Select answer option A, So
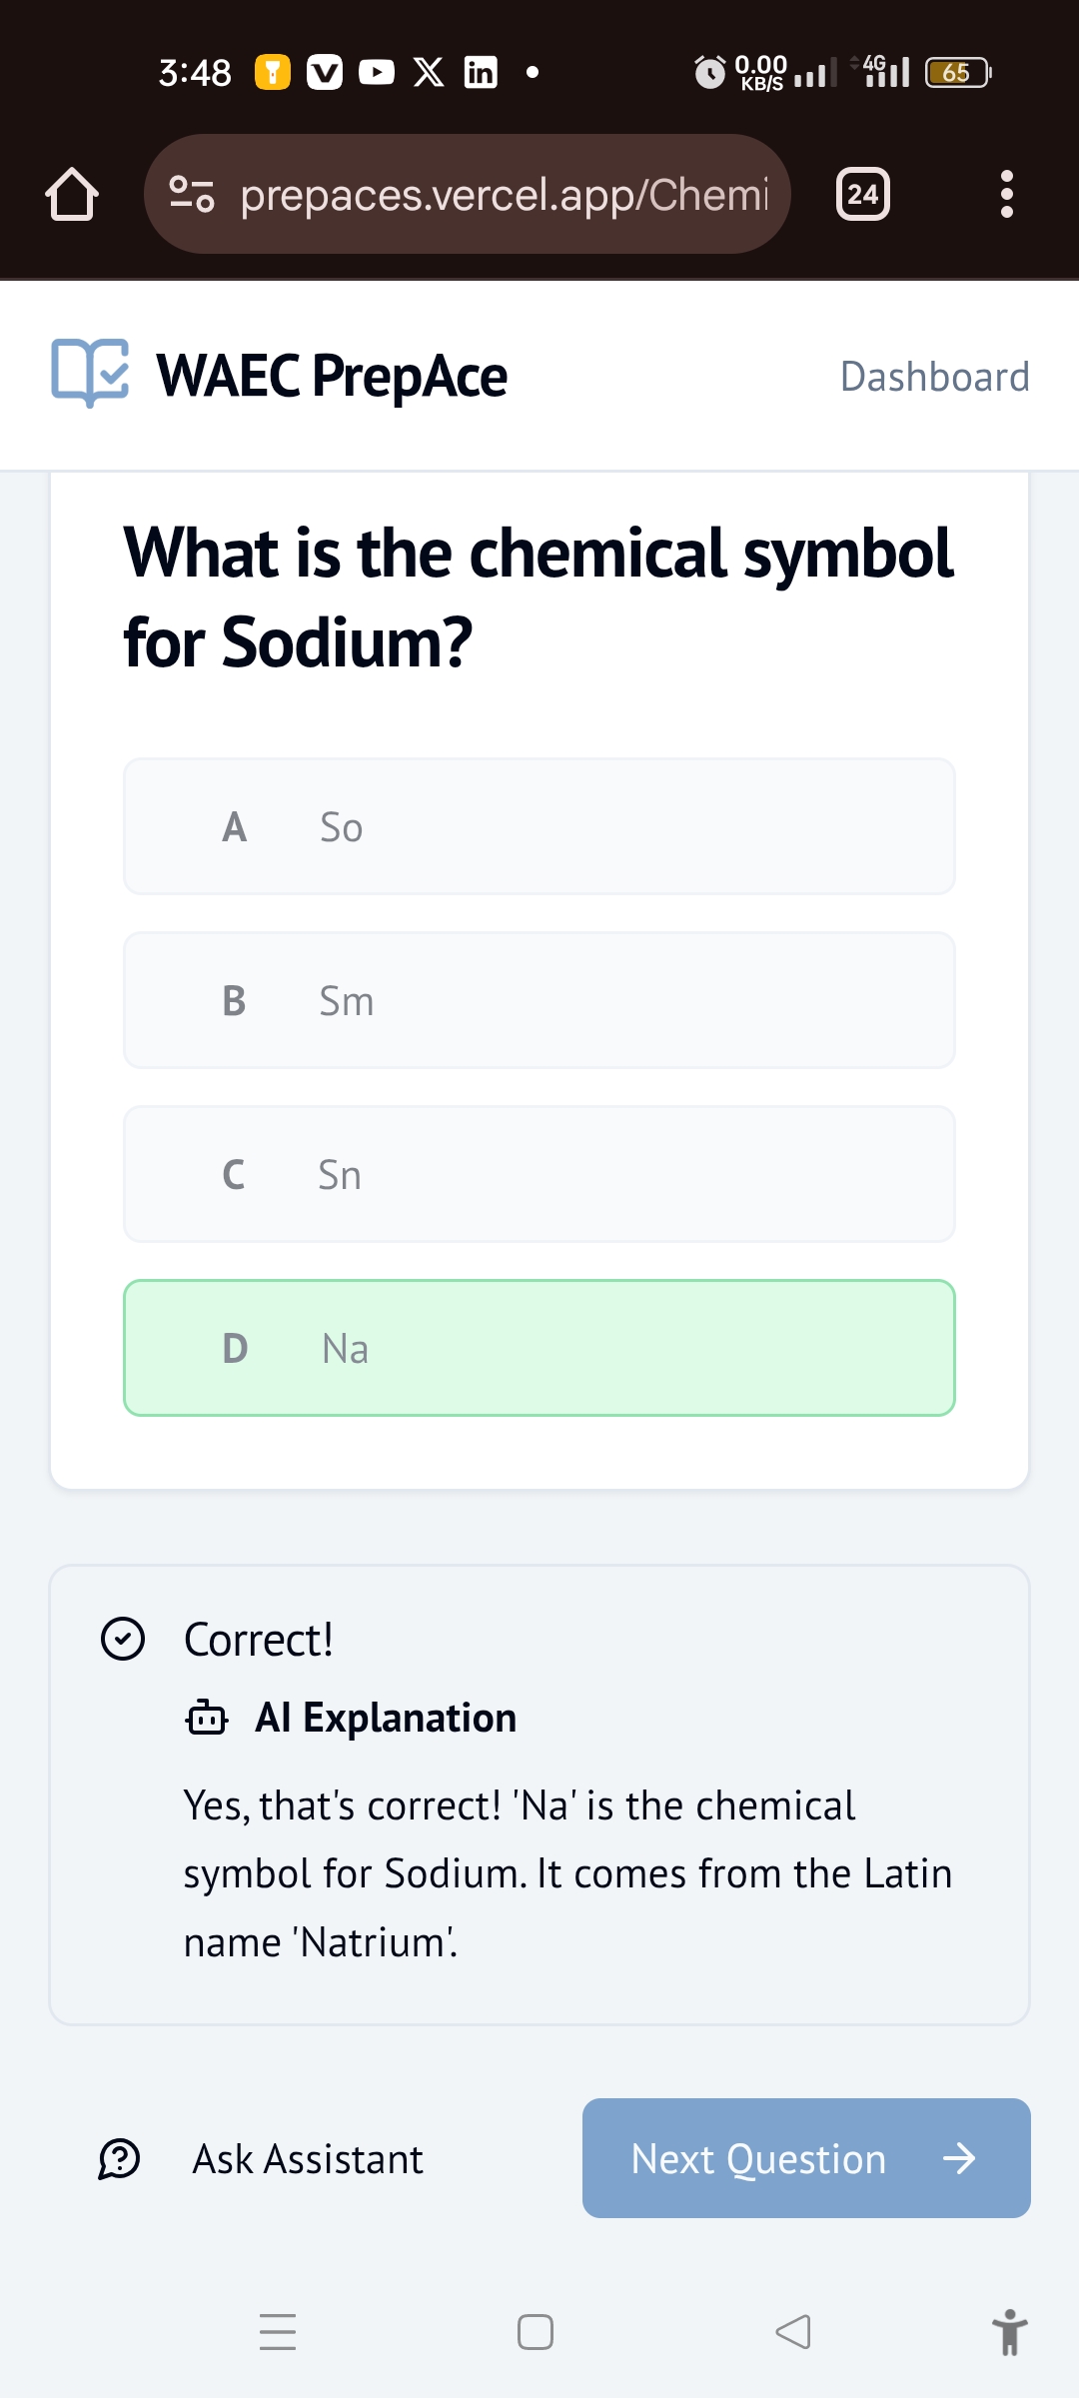The image size is (1079, 2398). coord(539,826)
